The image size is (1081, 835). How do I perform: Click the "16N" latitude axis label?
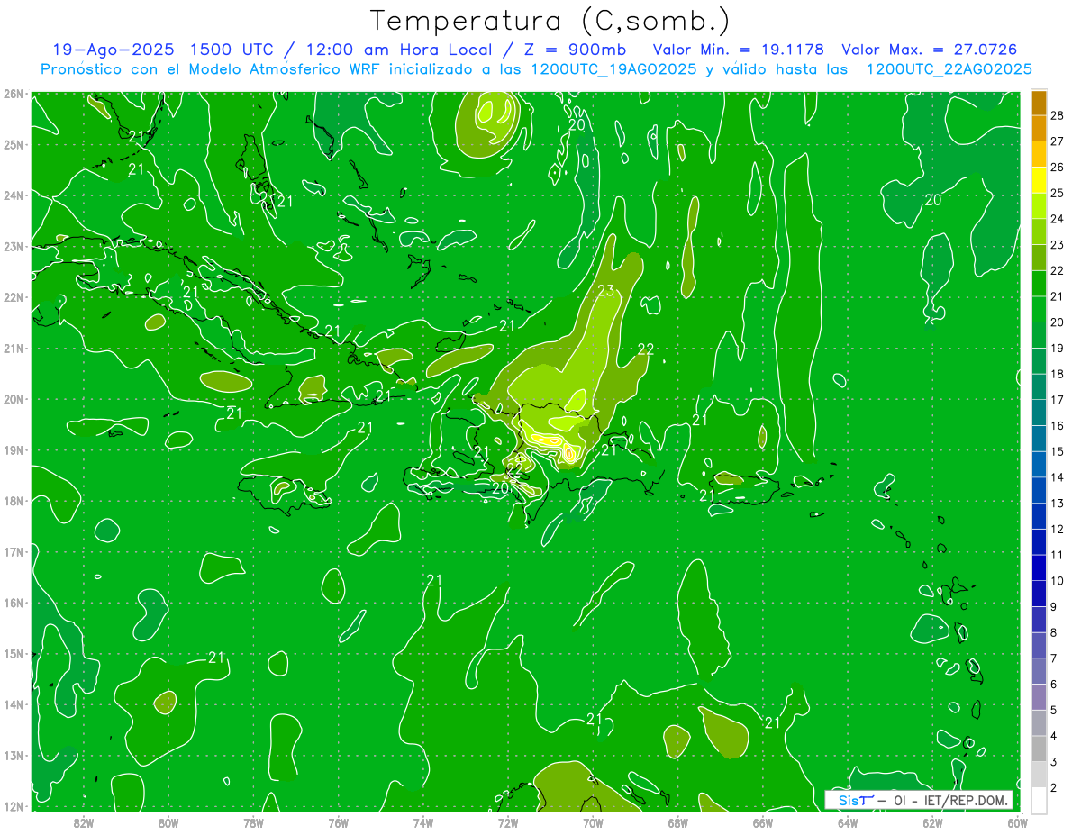tap(14, 603)
